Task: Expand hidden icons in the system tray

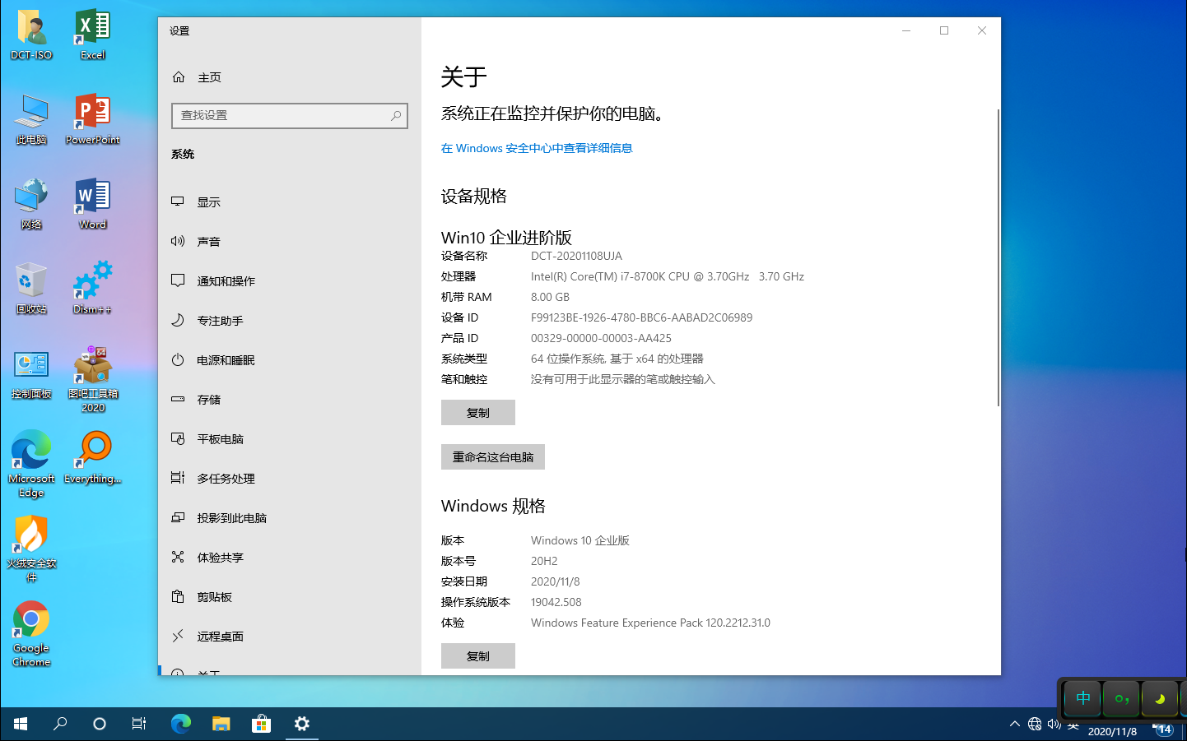Action: [1014, 725]
